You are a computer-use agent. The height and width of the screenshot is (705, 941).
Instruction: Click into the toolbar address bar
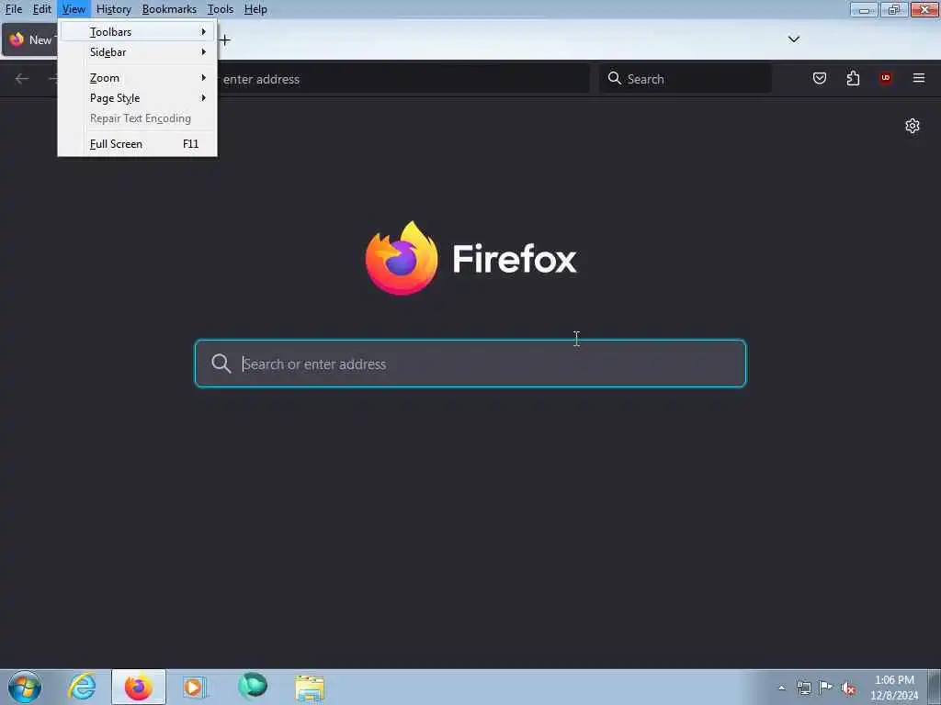coord(402,79)
